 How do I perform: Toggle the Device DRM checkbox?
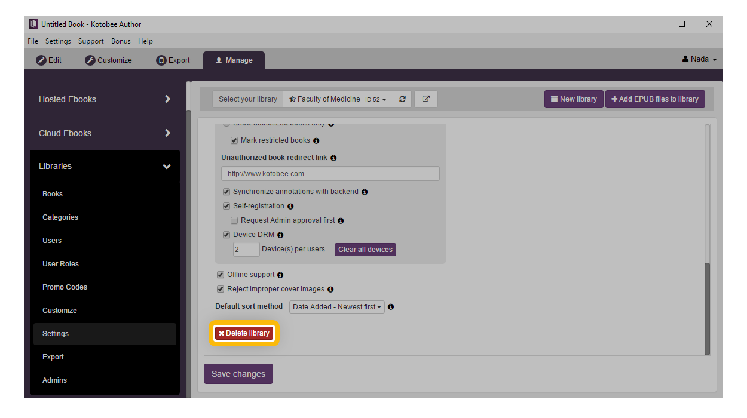(x=226, y=235)
